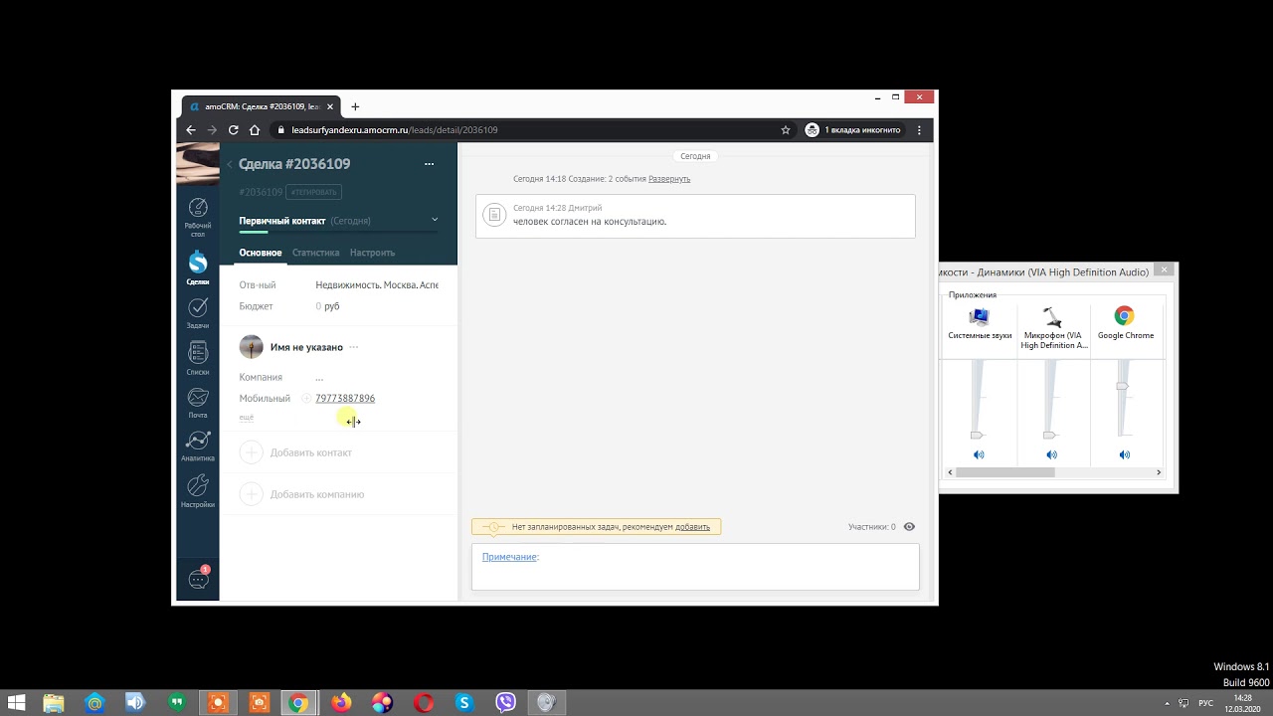The image size is (1273, 716).
Task: Mute the Системные звуки speaker
Action: point(979,454)
